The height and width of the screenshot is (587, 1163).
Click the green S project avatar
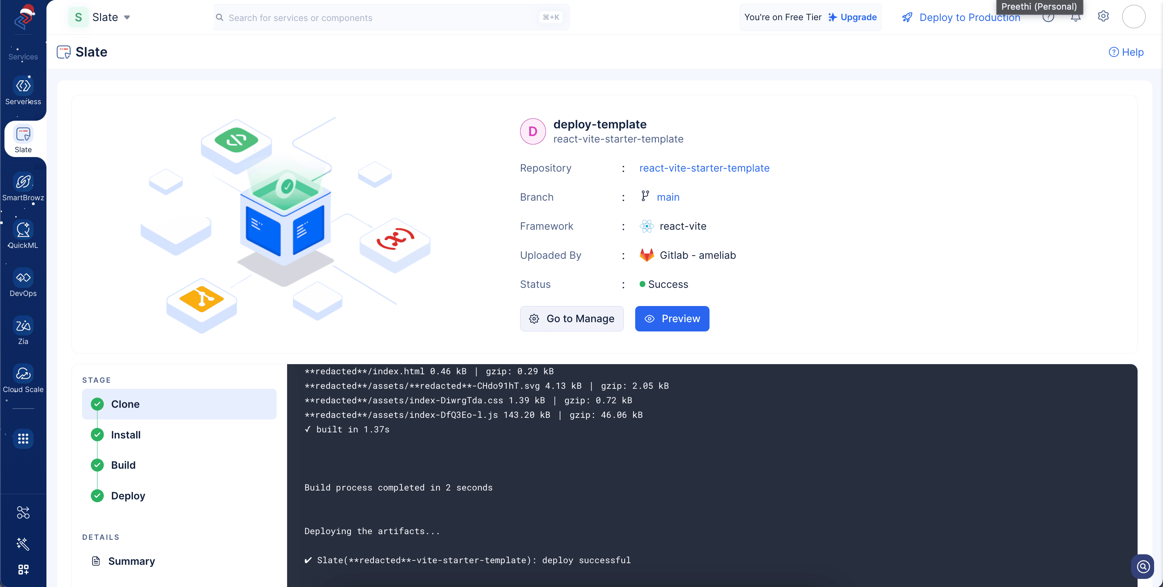click(78, 17)
